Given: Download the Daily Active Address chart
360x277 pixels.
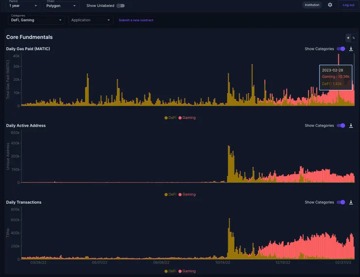Looking at the screenshot, I should click(x=351, y=126).
